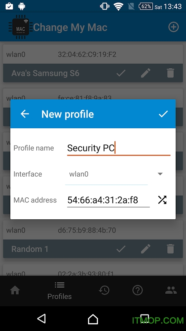Click the MAC address text field
The height and width of the screenshot is (331, 186).
click(x=108, y=200)
